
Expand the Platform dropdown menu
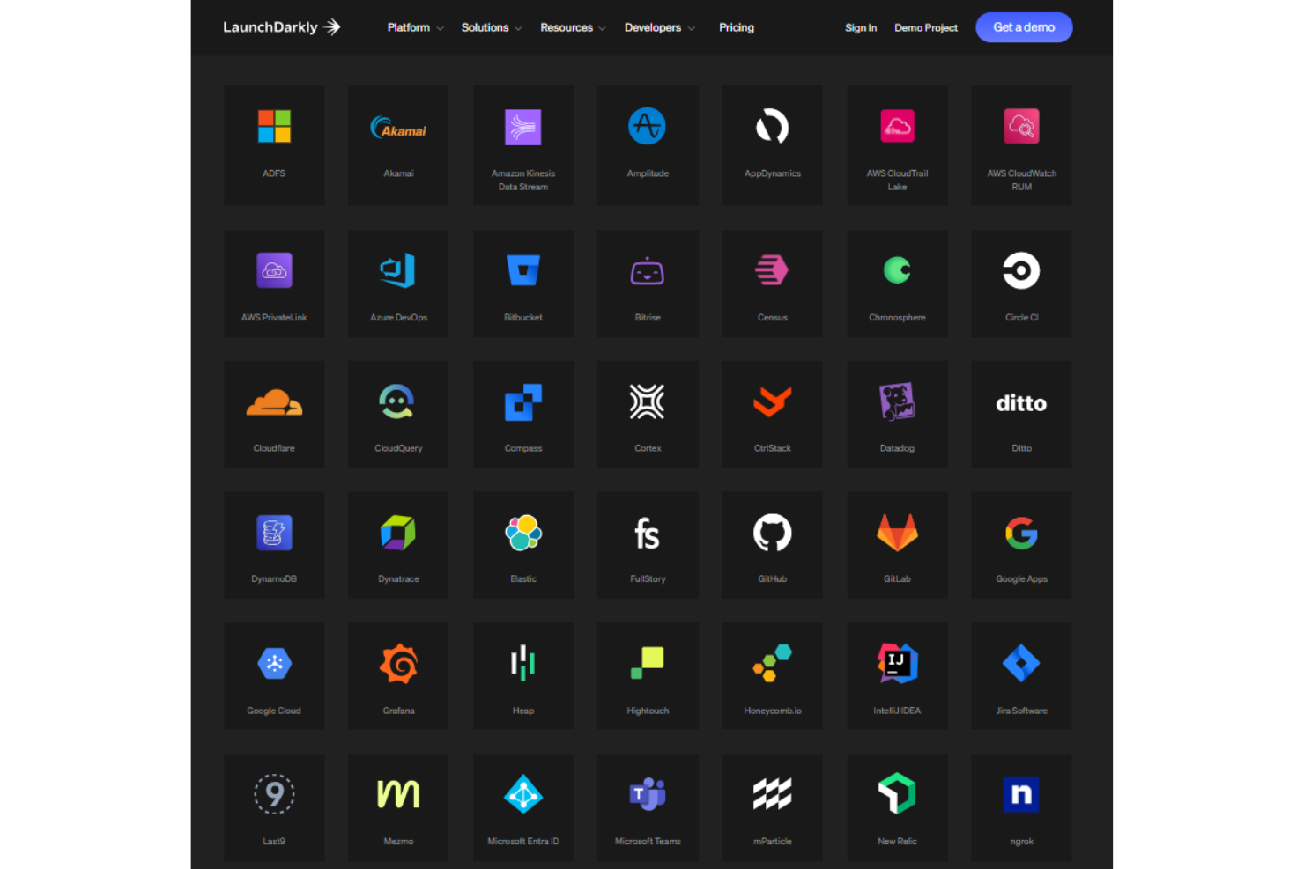(x=415, y=27)
